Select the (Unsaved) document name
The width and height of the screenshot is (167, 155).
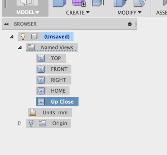coord(57,37)
